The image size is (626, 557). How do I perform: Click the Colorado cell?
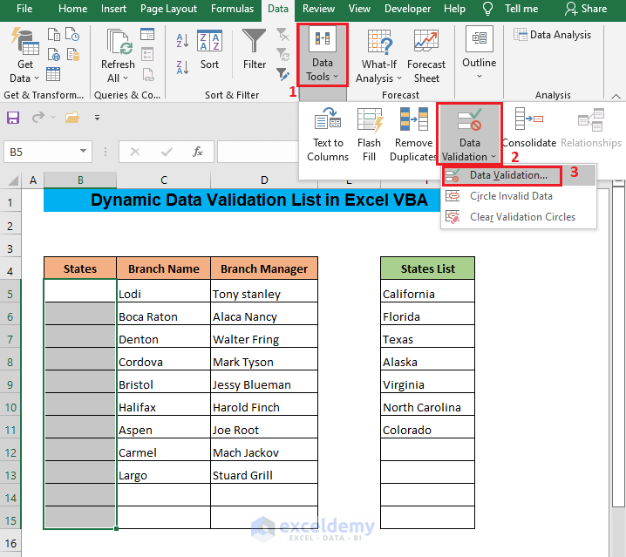tap(427, 427)
